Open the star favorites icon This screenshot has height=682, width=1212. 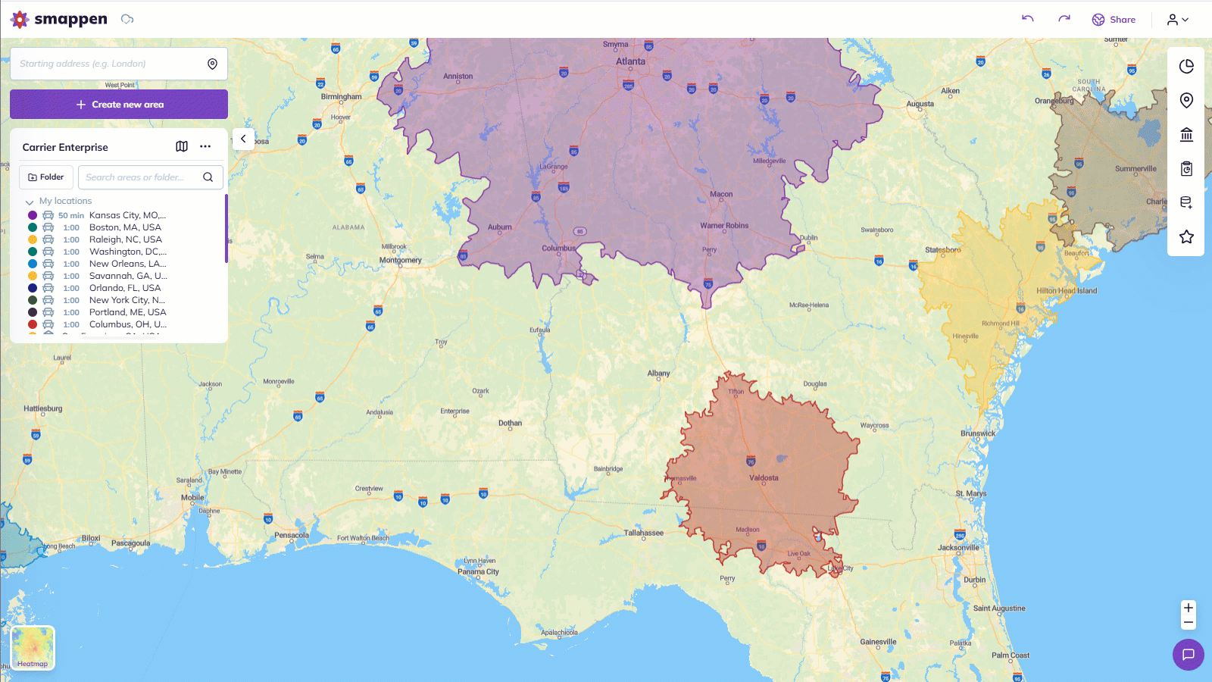(x=1186, y=237)
